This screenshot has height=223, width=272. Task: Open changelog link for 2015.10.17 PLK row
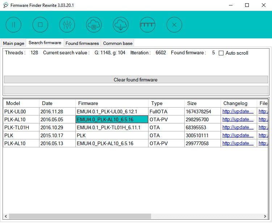238,135
